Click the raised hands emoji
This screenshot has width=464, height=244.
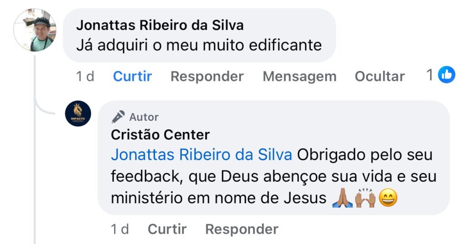(365, 198)
